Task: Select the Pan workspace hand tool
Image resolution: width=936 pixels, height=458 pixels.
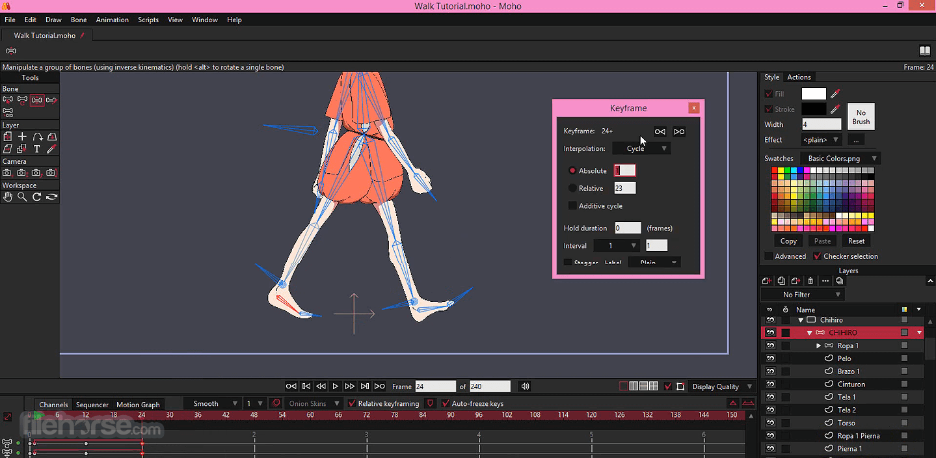Action: click(x=7, y=196)
